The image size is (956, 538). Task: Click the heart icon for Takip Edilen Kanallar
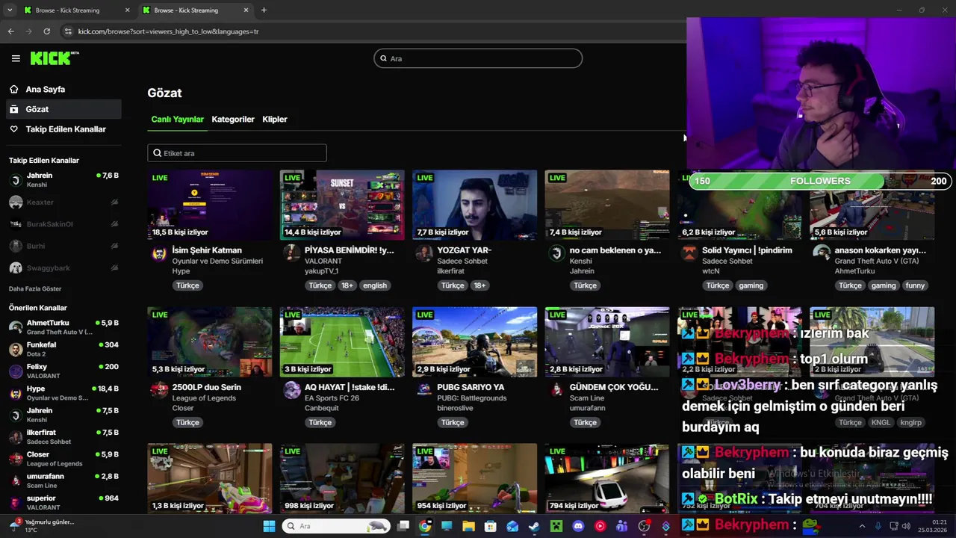click(13, 129)
